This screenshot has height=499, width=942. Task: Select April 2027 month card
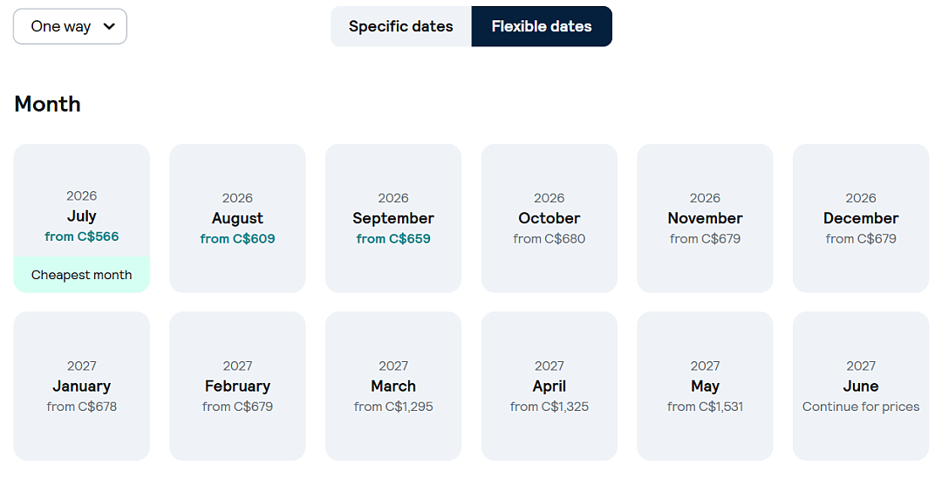[x=549, y=386]
